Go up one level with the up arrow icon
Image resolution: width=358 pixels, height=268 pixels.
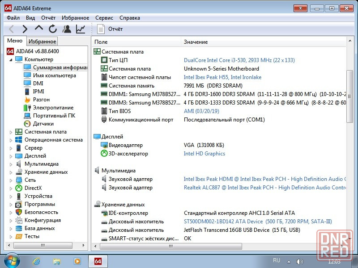pos(39,28)
